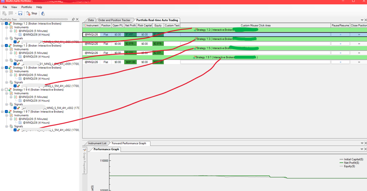367x191 pixels.
Task: Open the dropdown arrow beside the speech bubble icon
Action: coord(15,13)
